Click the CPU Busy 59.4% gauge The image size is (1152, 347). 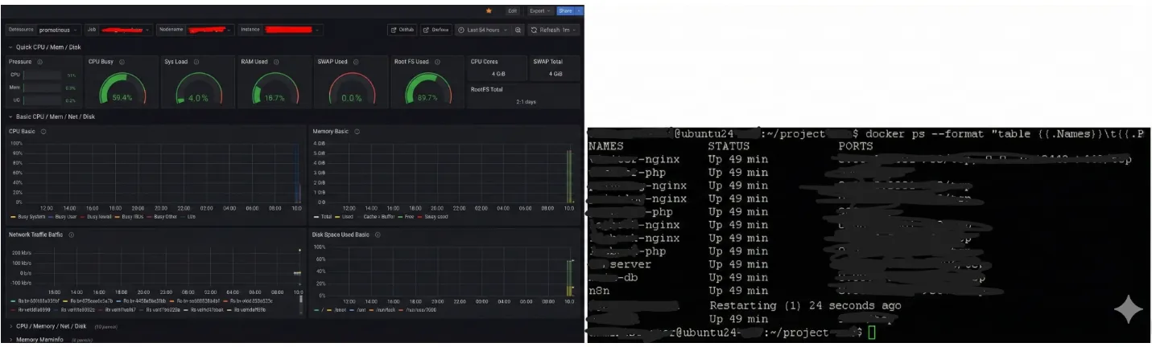[x=122, y=88]
